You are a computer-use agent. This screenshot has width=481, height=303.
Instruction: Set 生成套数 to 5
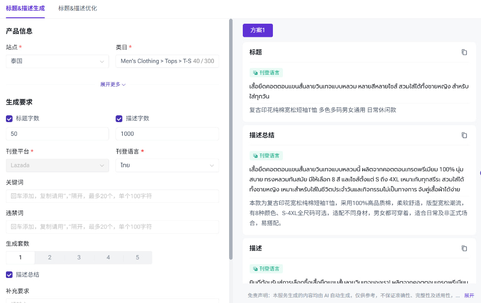click(x=137, y=257)
